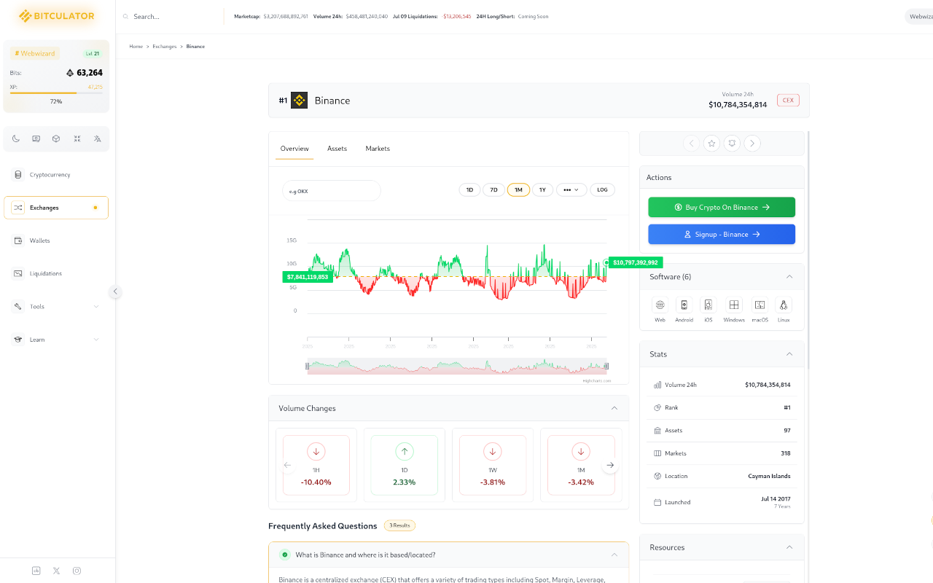
Task: Open the more time ranges dropdown
Action: tap(571, 190)
